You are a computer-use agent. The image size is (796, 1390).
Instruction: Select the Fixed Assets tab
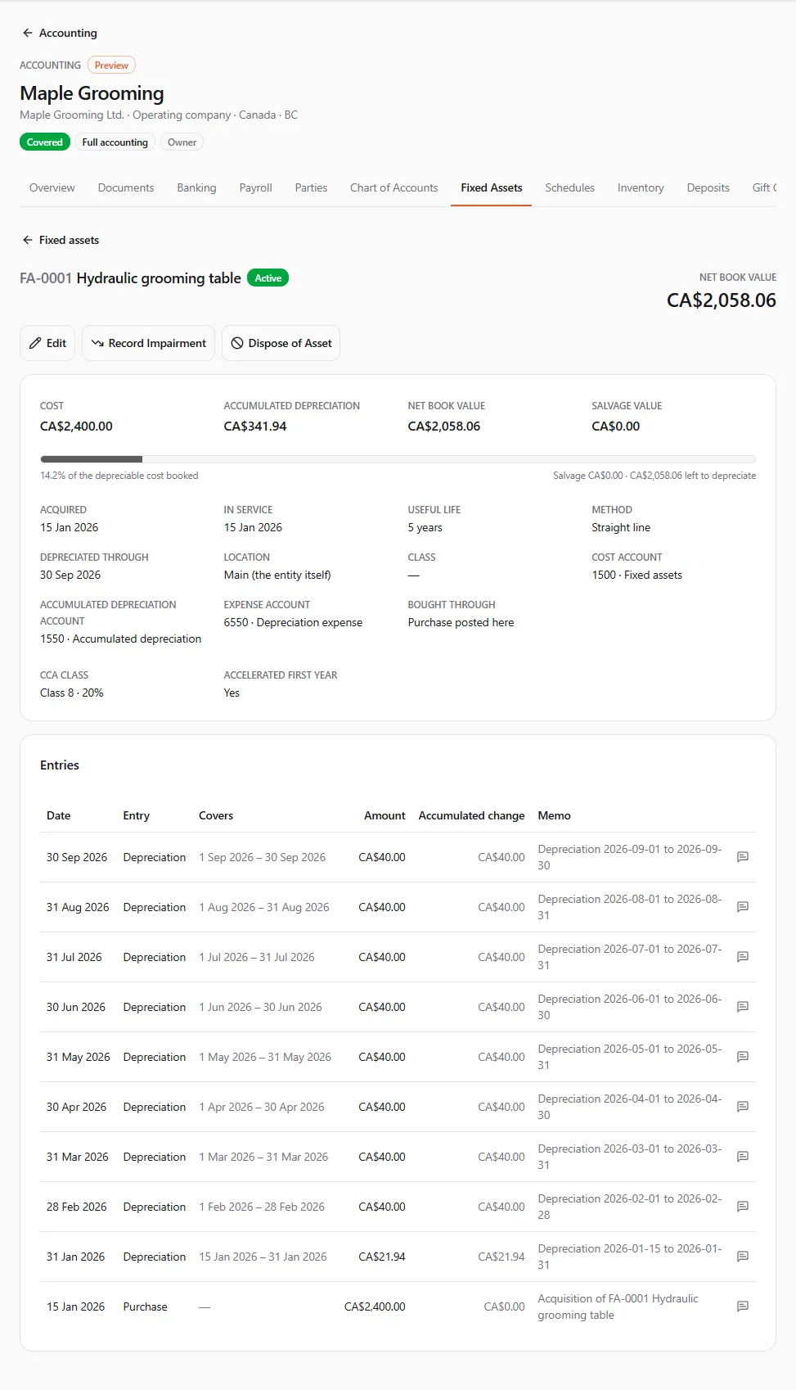point(492,187)
